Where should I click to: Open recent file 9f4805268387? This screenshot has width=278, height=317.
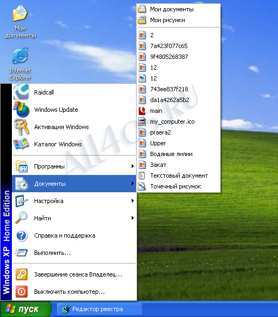178,57
